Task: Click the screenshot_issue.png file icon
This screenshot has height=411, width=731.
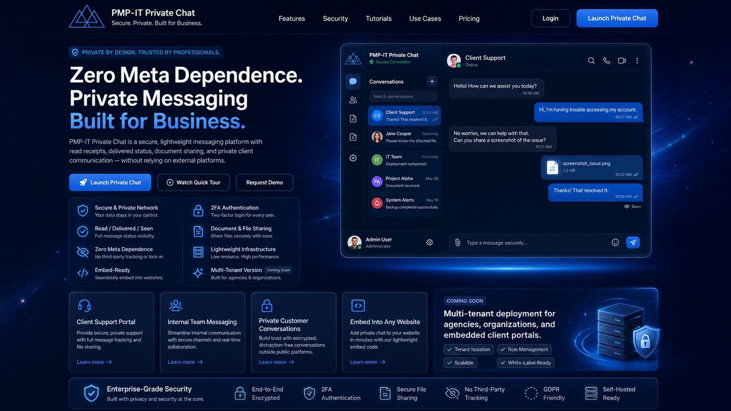Action: 552,168
